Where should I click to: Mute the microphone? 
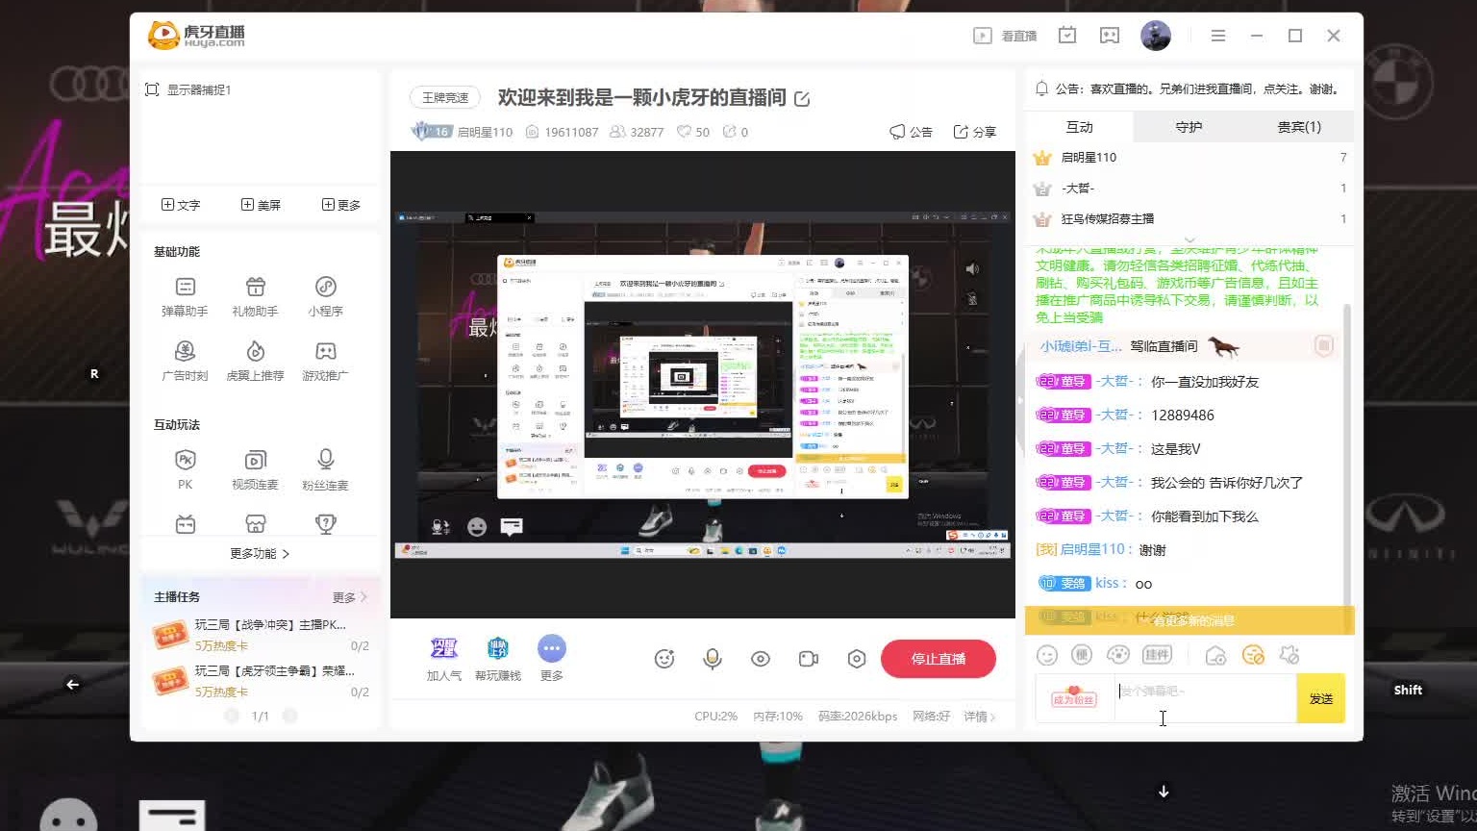712,659
